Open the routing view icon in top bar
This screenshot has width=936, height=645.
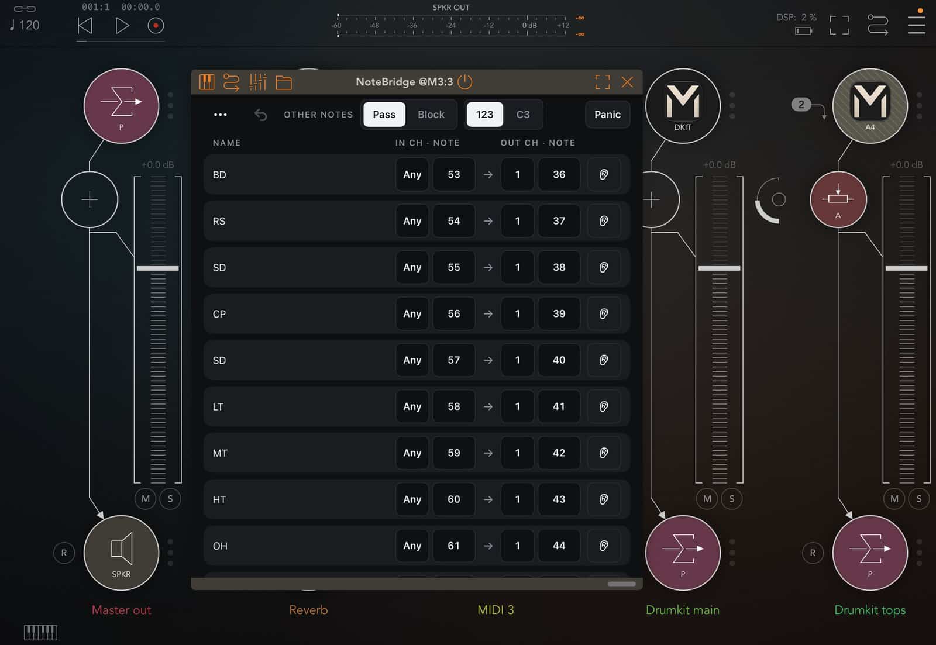(x=877, y=25)
